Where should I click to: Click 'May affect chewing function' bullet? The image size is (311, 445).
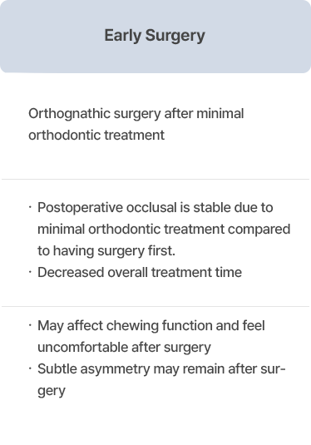coord(151,326)
